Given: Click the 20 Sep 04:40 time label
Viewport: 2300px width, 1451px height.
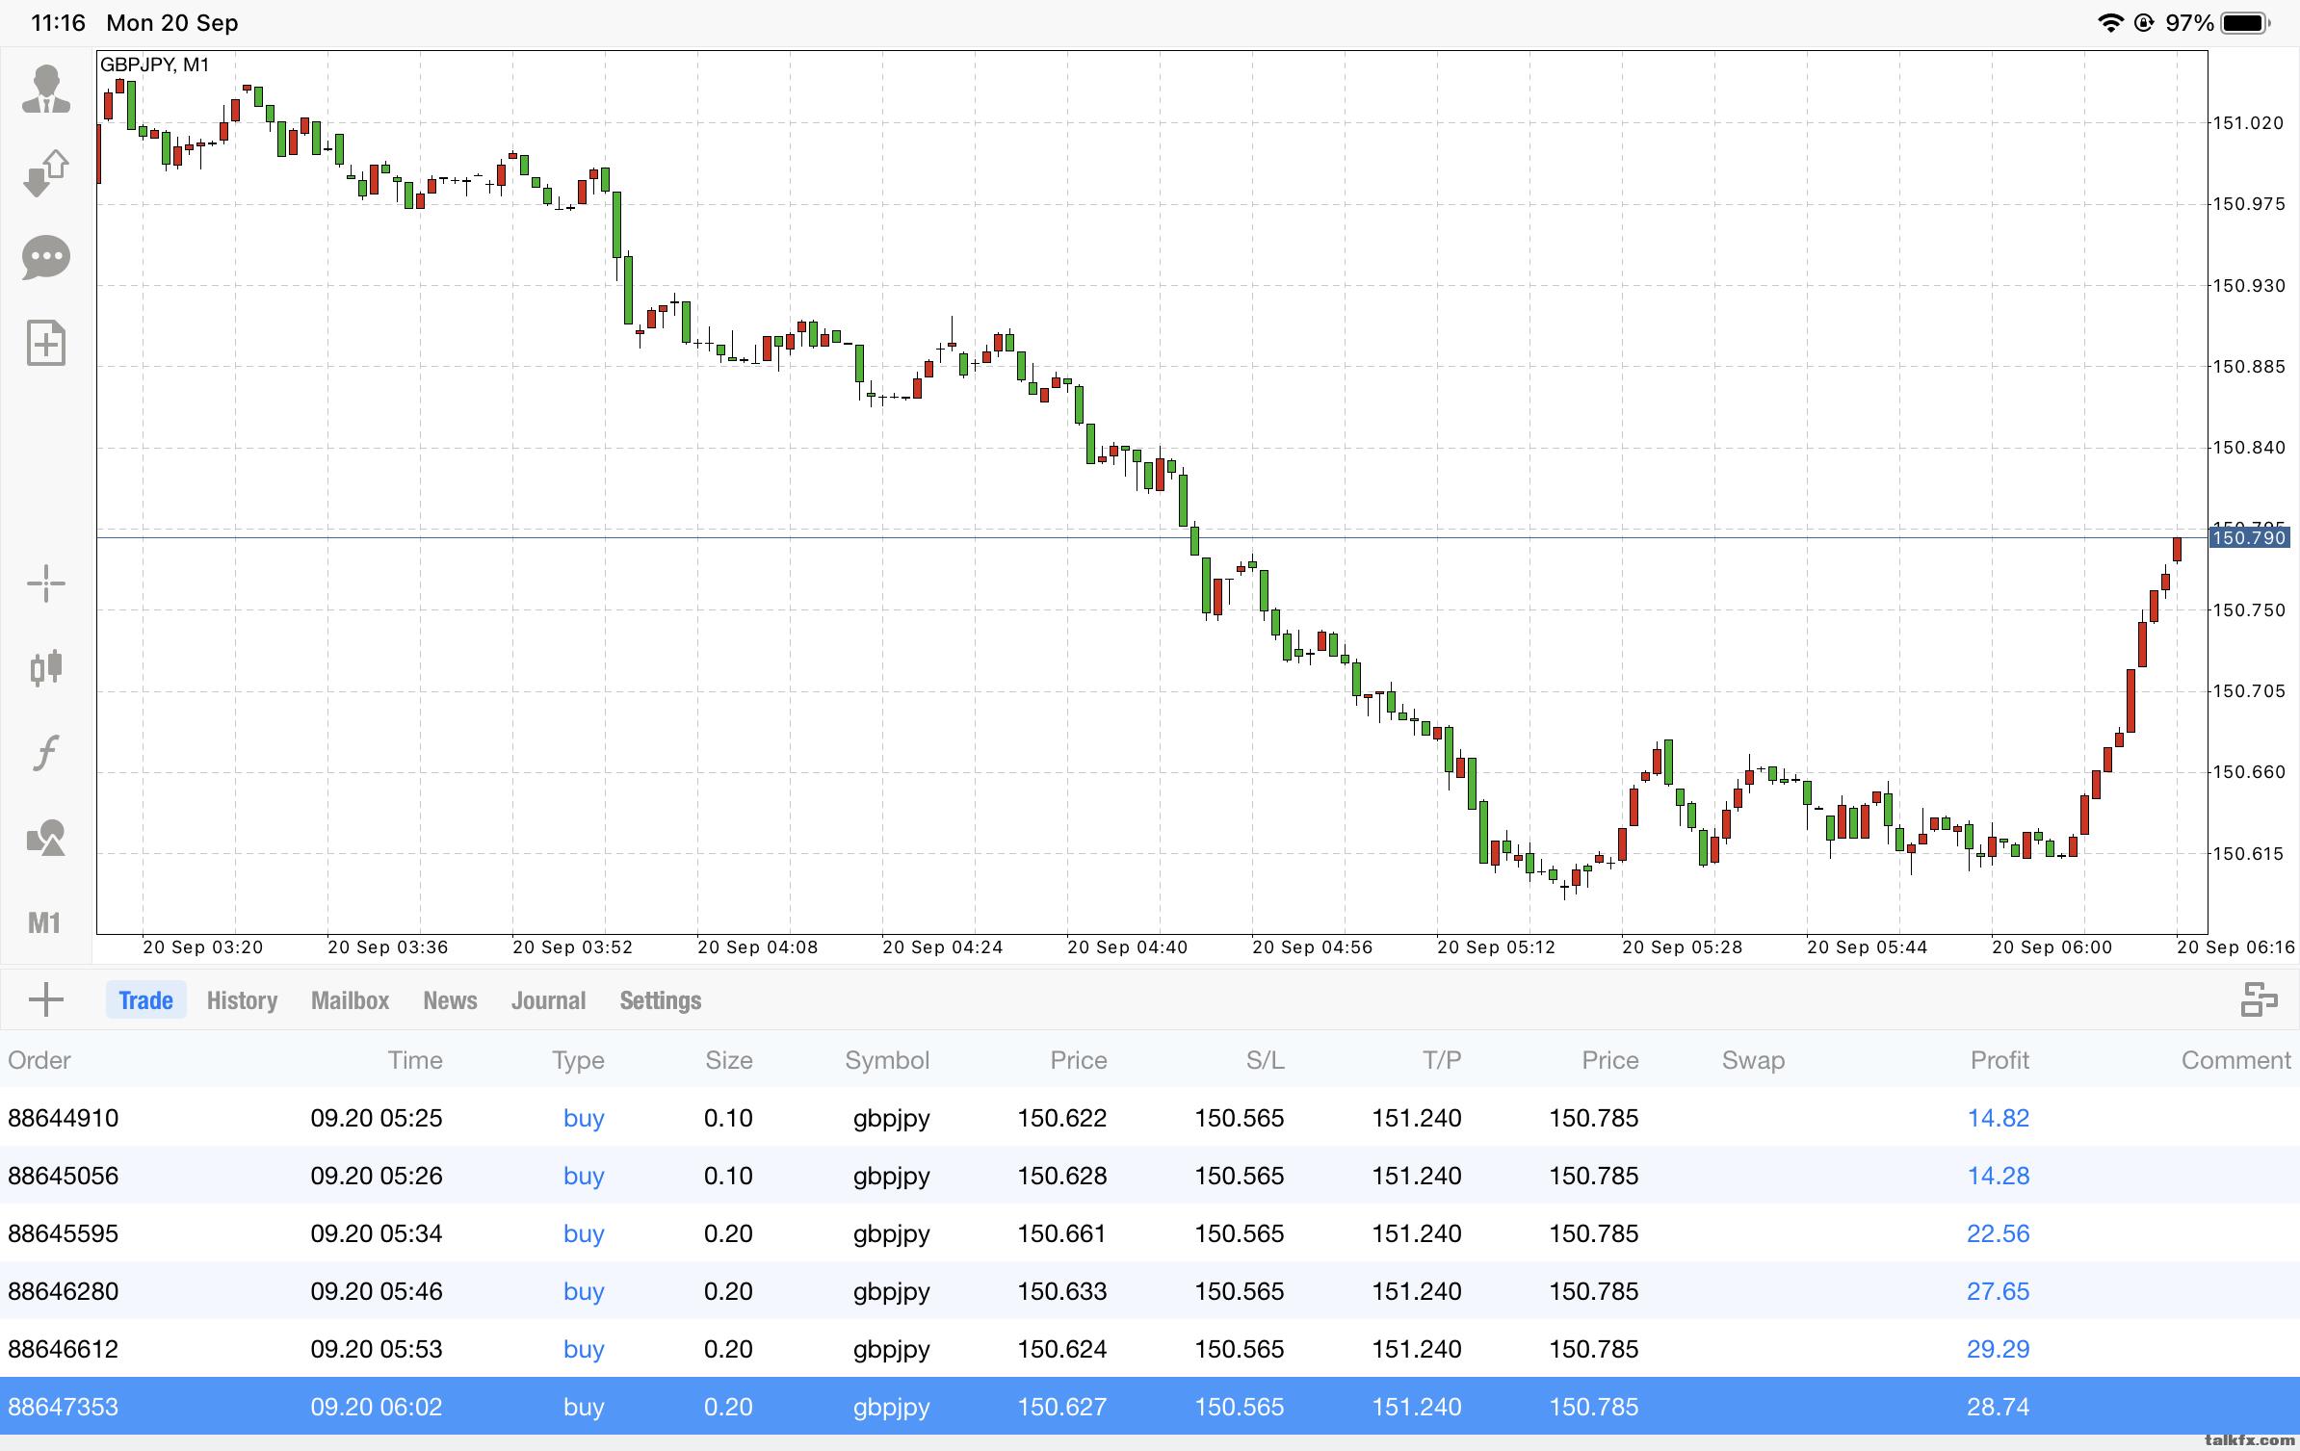Looking at the screenshot, I should point(1127,947).
